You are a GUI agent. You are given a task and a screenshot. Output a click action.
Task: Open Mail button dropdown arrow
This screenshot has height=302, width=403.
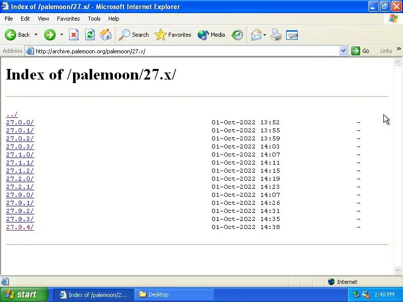coord(265,35)
